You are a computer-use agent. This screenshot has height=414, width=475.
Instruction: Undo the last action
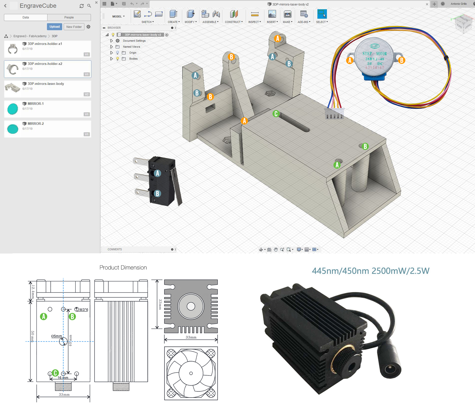(132, 4)
